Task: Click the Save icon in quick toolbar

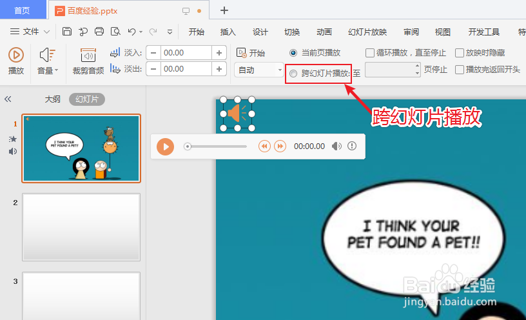Action: pyautogui.click(x=67, y=32)
